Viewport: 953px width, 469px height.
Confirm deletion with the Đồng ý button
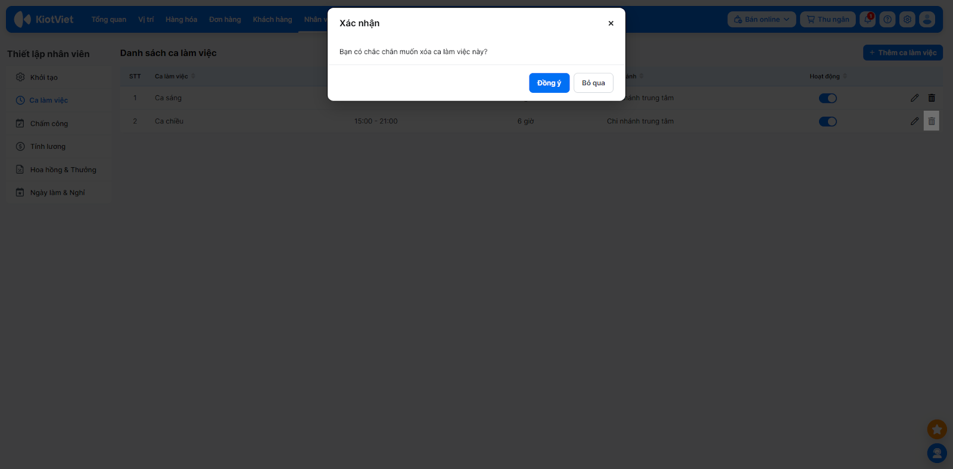pos(549,83)
